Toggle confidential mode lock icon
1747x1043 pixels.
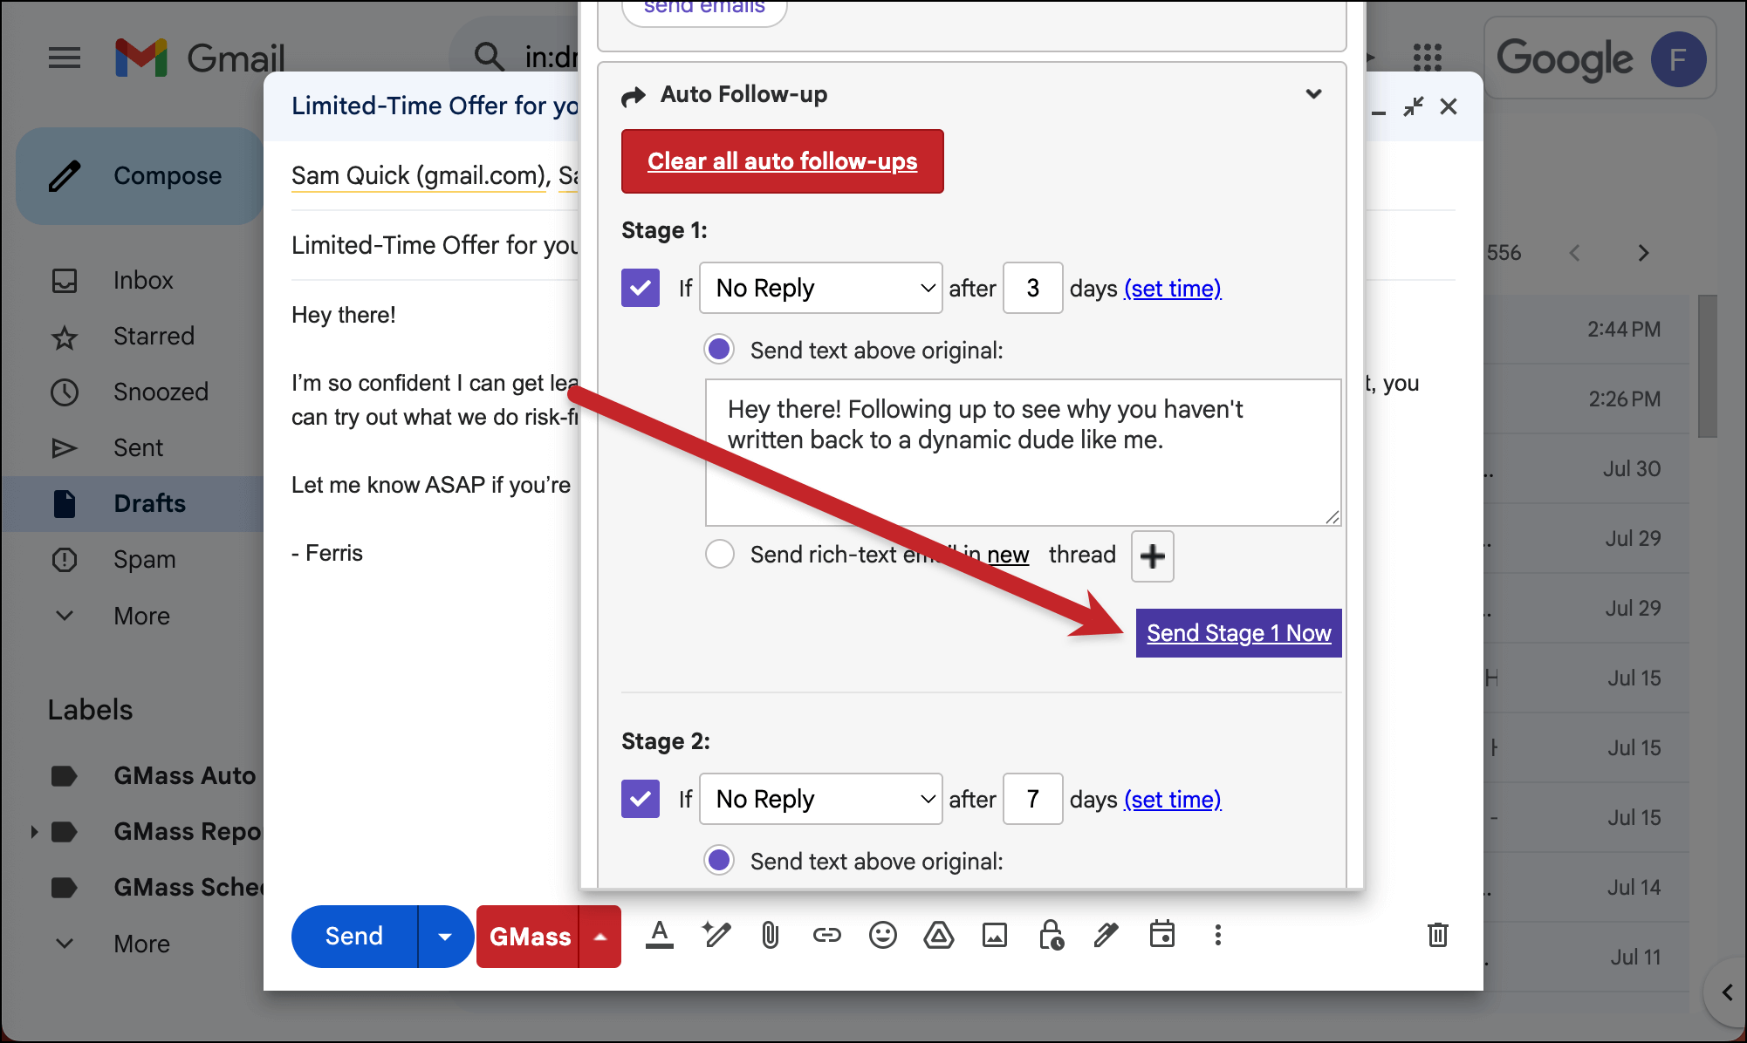click(1051, 936)
